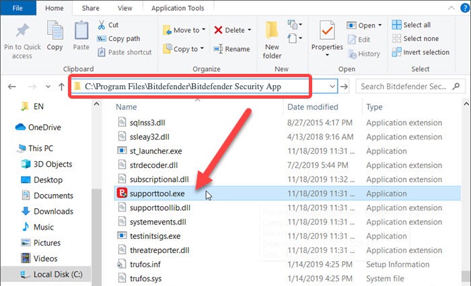Click the search magnifier icon
The height and width of the screenshot is (286, 471).
pos(456,87)
